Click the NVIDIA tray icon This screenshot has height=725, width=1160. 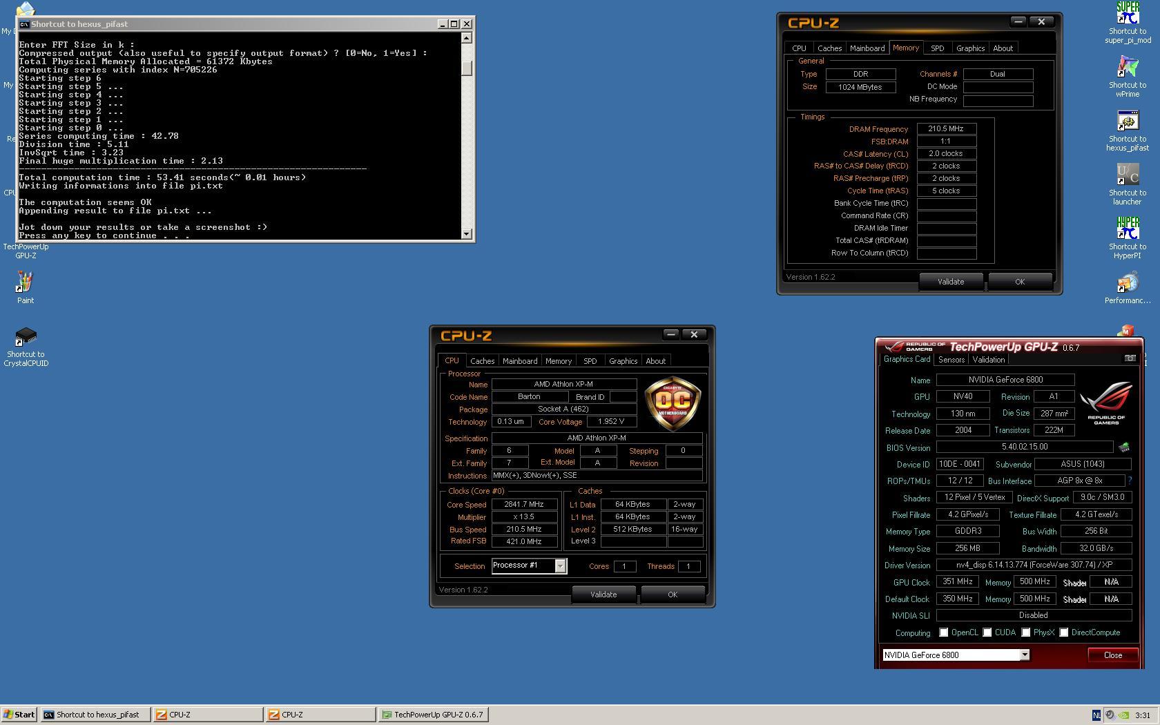(1123, 715)
